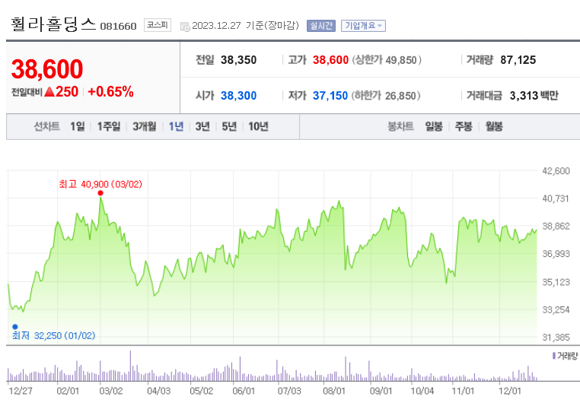Select the 3개월 line chart tab

pos(145,126)
